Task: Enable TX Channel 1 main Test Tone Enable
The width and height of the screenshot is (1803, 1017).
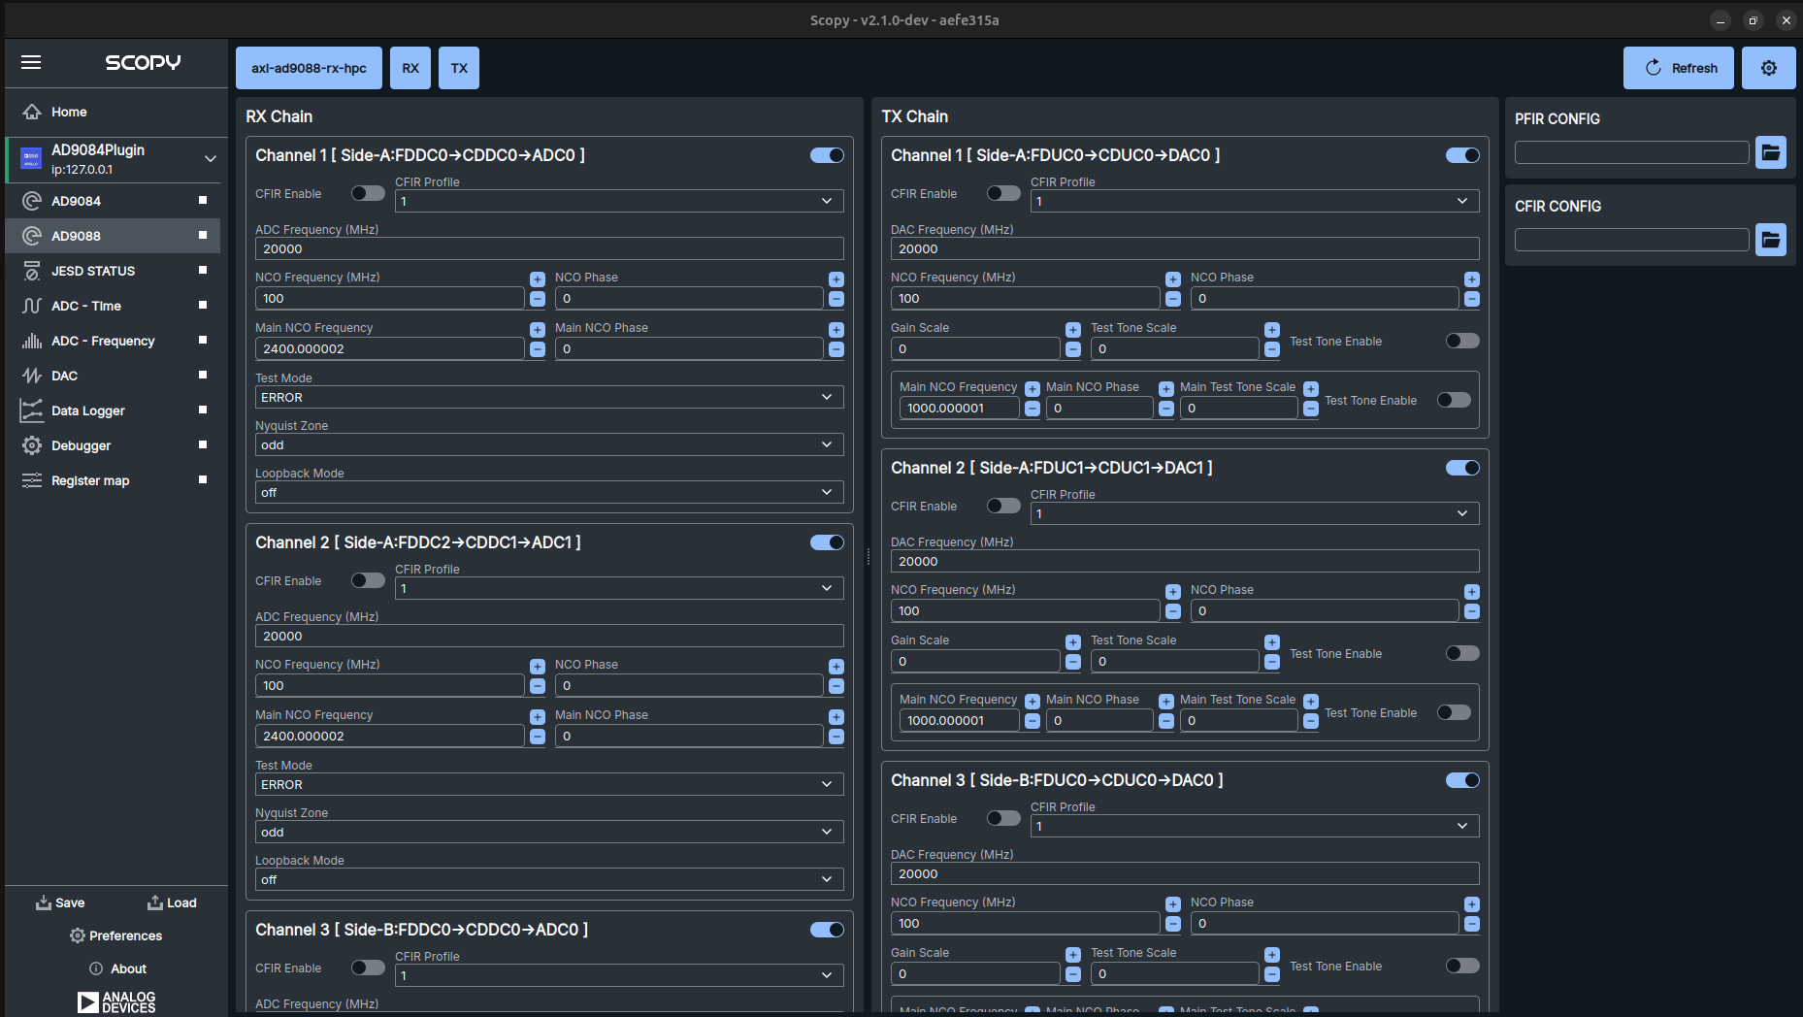Action: pos(1454,400)
